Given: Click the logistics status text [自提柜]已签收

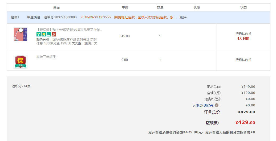Looking at the screenshot, I should [145, 17].
